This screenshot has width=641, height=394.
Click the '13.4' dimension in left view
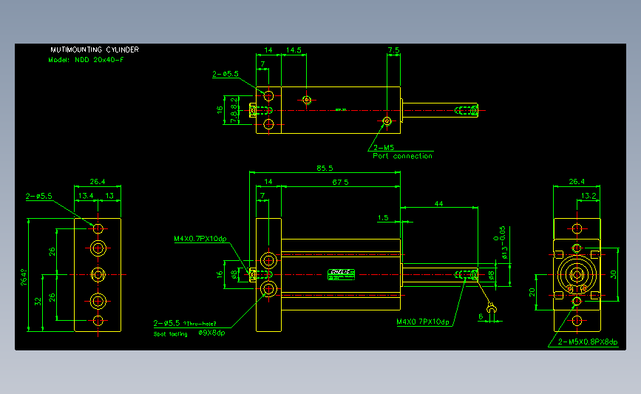(86, 196)
